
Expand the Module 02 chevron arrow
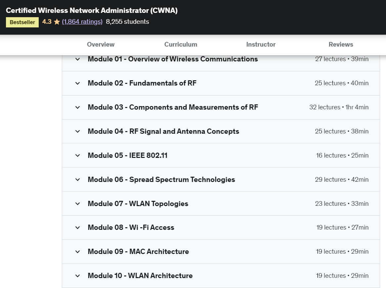78,83
